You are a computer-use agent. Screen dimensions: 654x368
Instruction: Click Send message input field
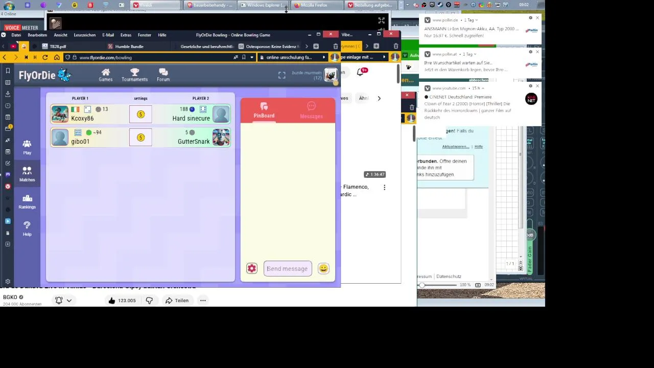[x=288, y=268]
